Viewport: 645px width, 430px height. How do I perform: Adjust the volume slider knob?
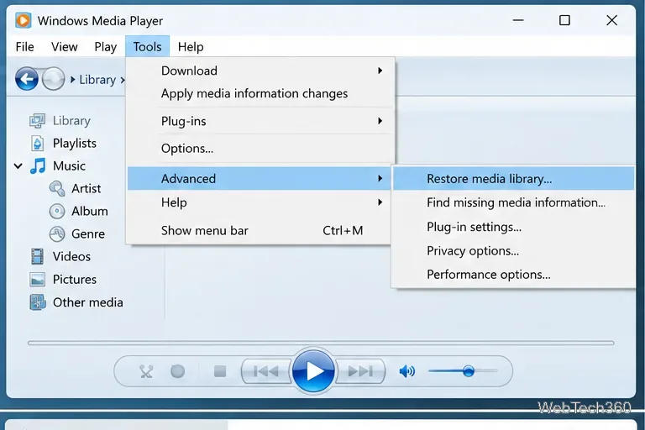[x=468, y=371]
